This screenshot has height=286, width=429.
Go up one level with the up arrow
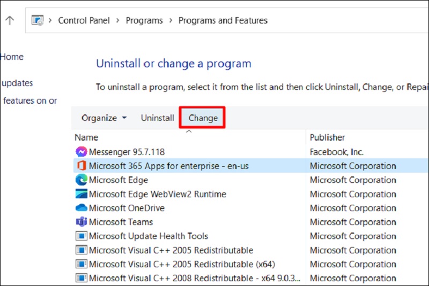(x=10, y=21)
